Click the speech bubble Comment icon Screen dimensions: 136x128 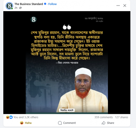coord(60,123)
